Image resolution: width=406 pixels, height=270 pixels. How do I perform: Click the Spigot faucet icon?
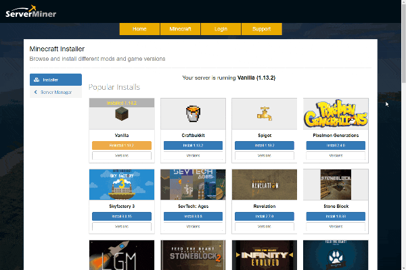pos(265,113)
